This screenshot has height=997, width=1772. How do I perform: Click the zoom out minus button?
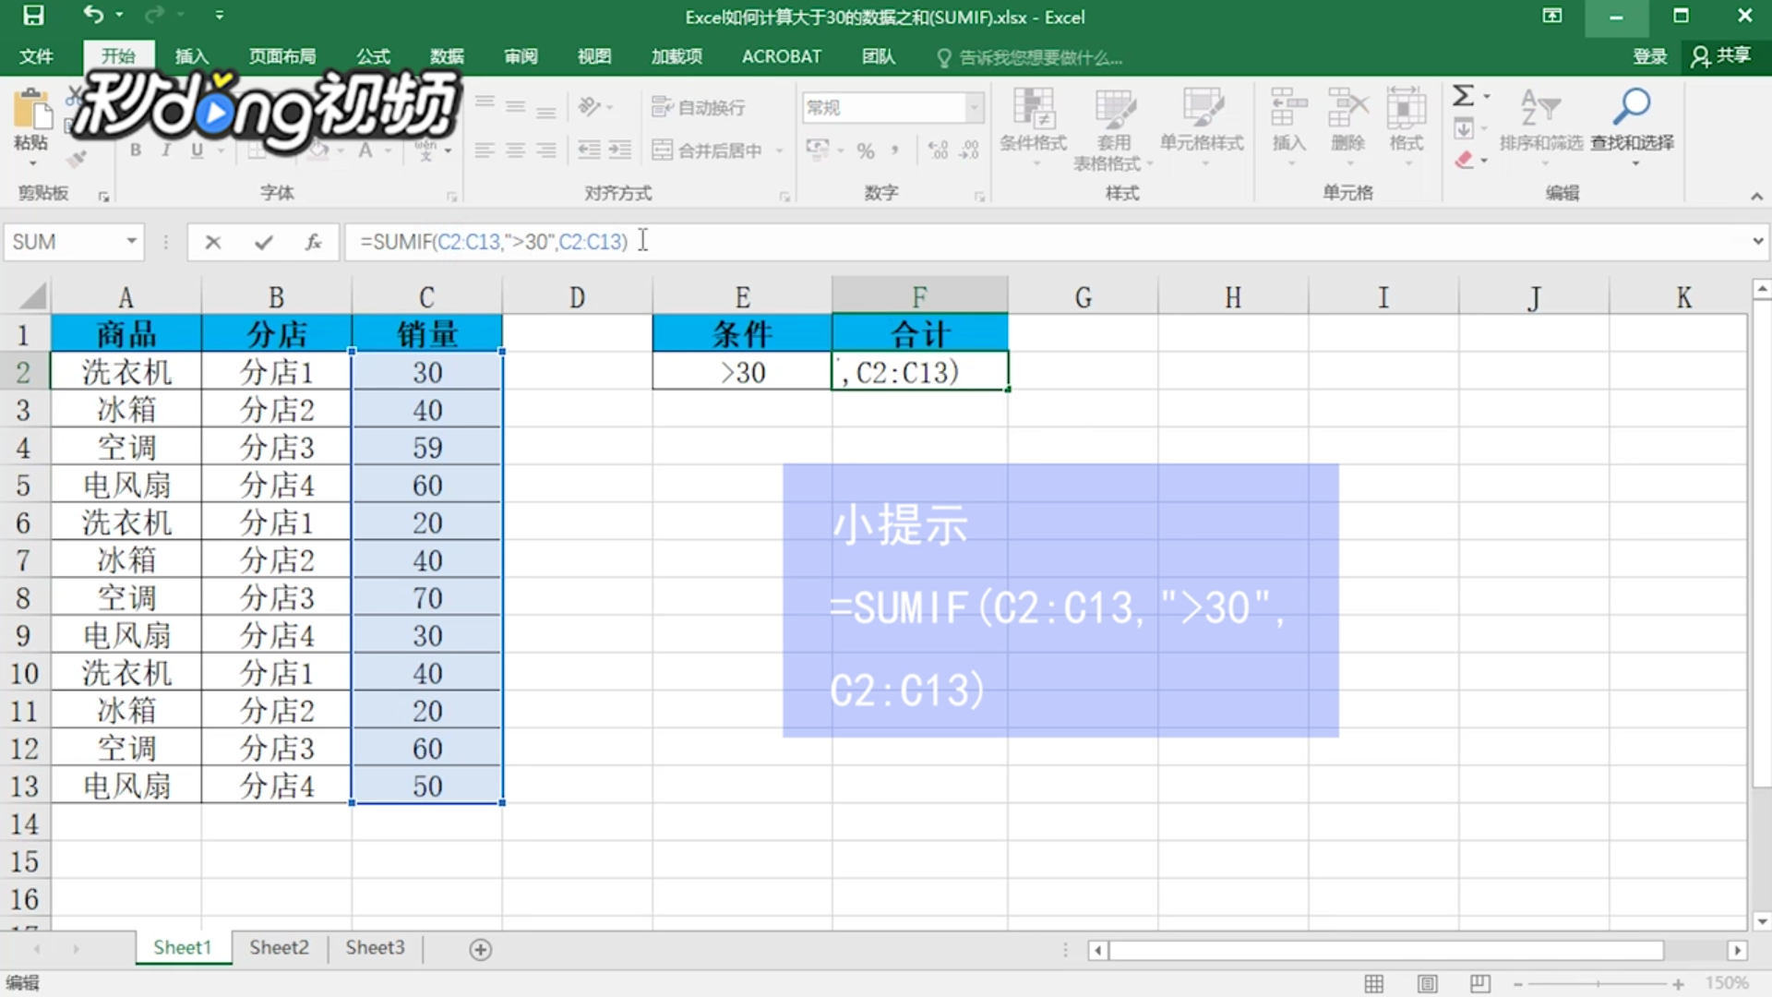pos(1517,984)
